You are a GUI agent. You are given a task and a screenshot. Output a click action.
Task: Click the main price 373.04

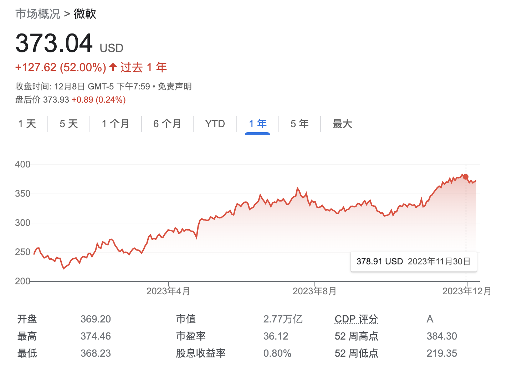pyautogui.click(x=54, y=43)
